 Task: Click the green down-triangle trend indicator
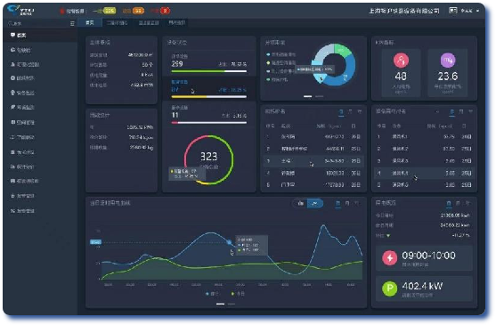pyautogui.click(x=388, y=236)
